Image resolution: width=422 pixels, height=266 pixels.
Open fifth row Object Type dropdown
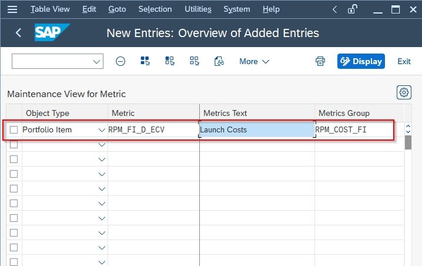[x=102, y=189]
